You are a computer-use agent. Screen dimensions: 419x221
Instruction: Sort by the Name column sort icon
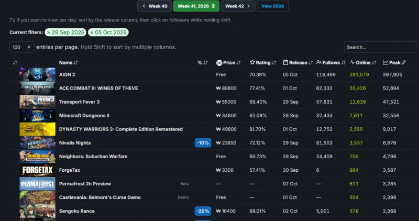pyautogui.click(x=75, y=62)
